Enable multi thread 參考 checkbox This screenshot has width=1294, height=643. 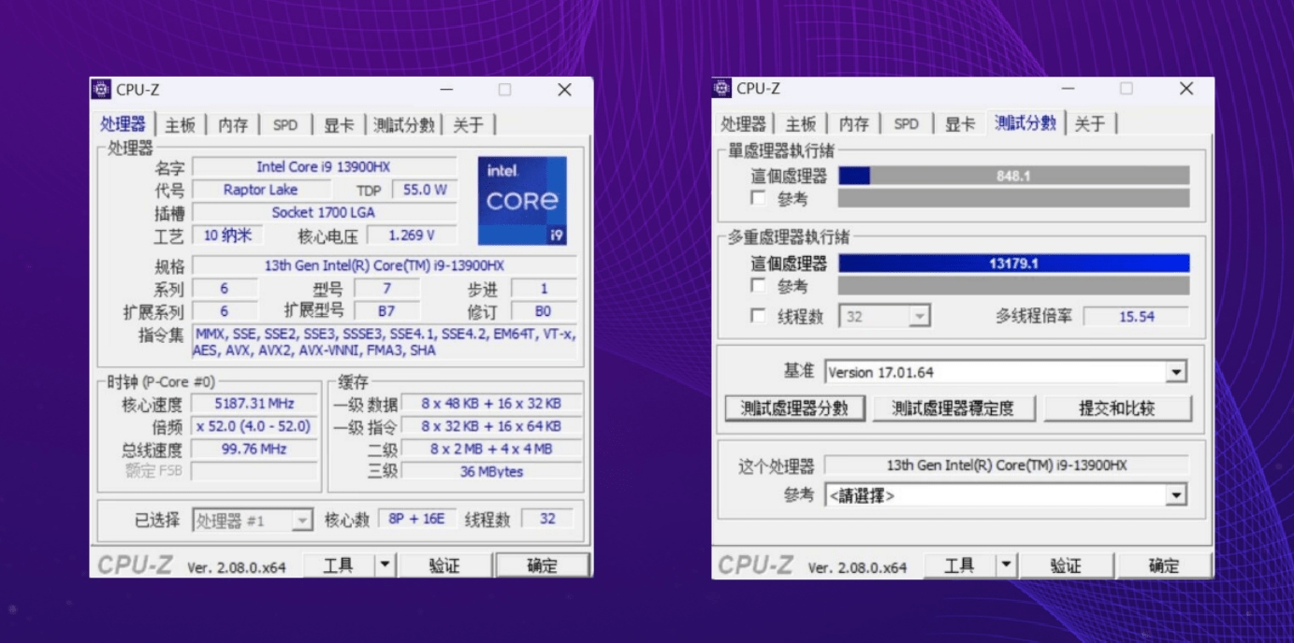pos(758,286)
